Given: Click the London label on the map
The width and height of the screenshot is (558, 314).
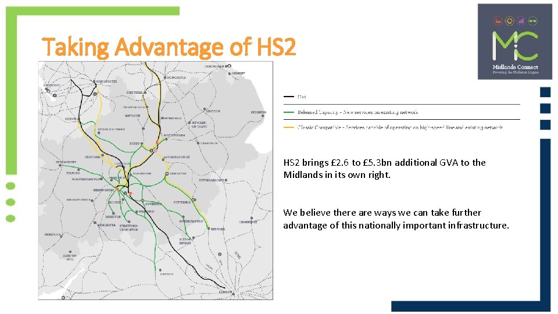Looking at the screenshot, I should 226,292.
